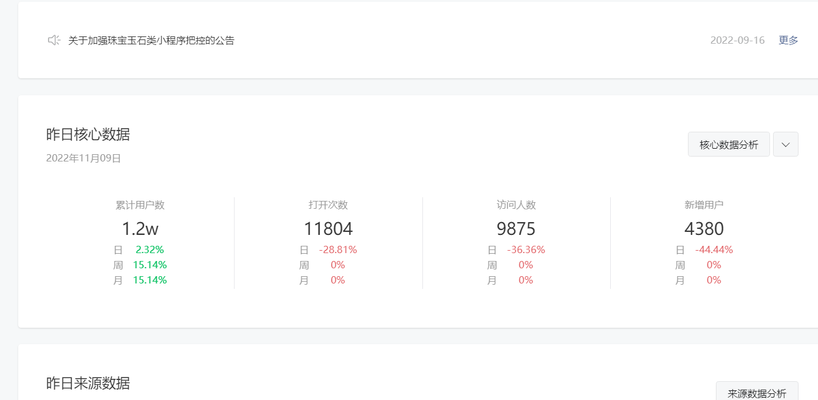818x400 pixels.
Task: Click the 打开次数 metric label
Action: click(x=328, y=205)
